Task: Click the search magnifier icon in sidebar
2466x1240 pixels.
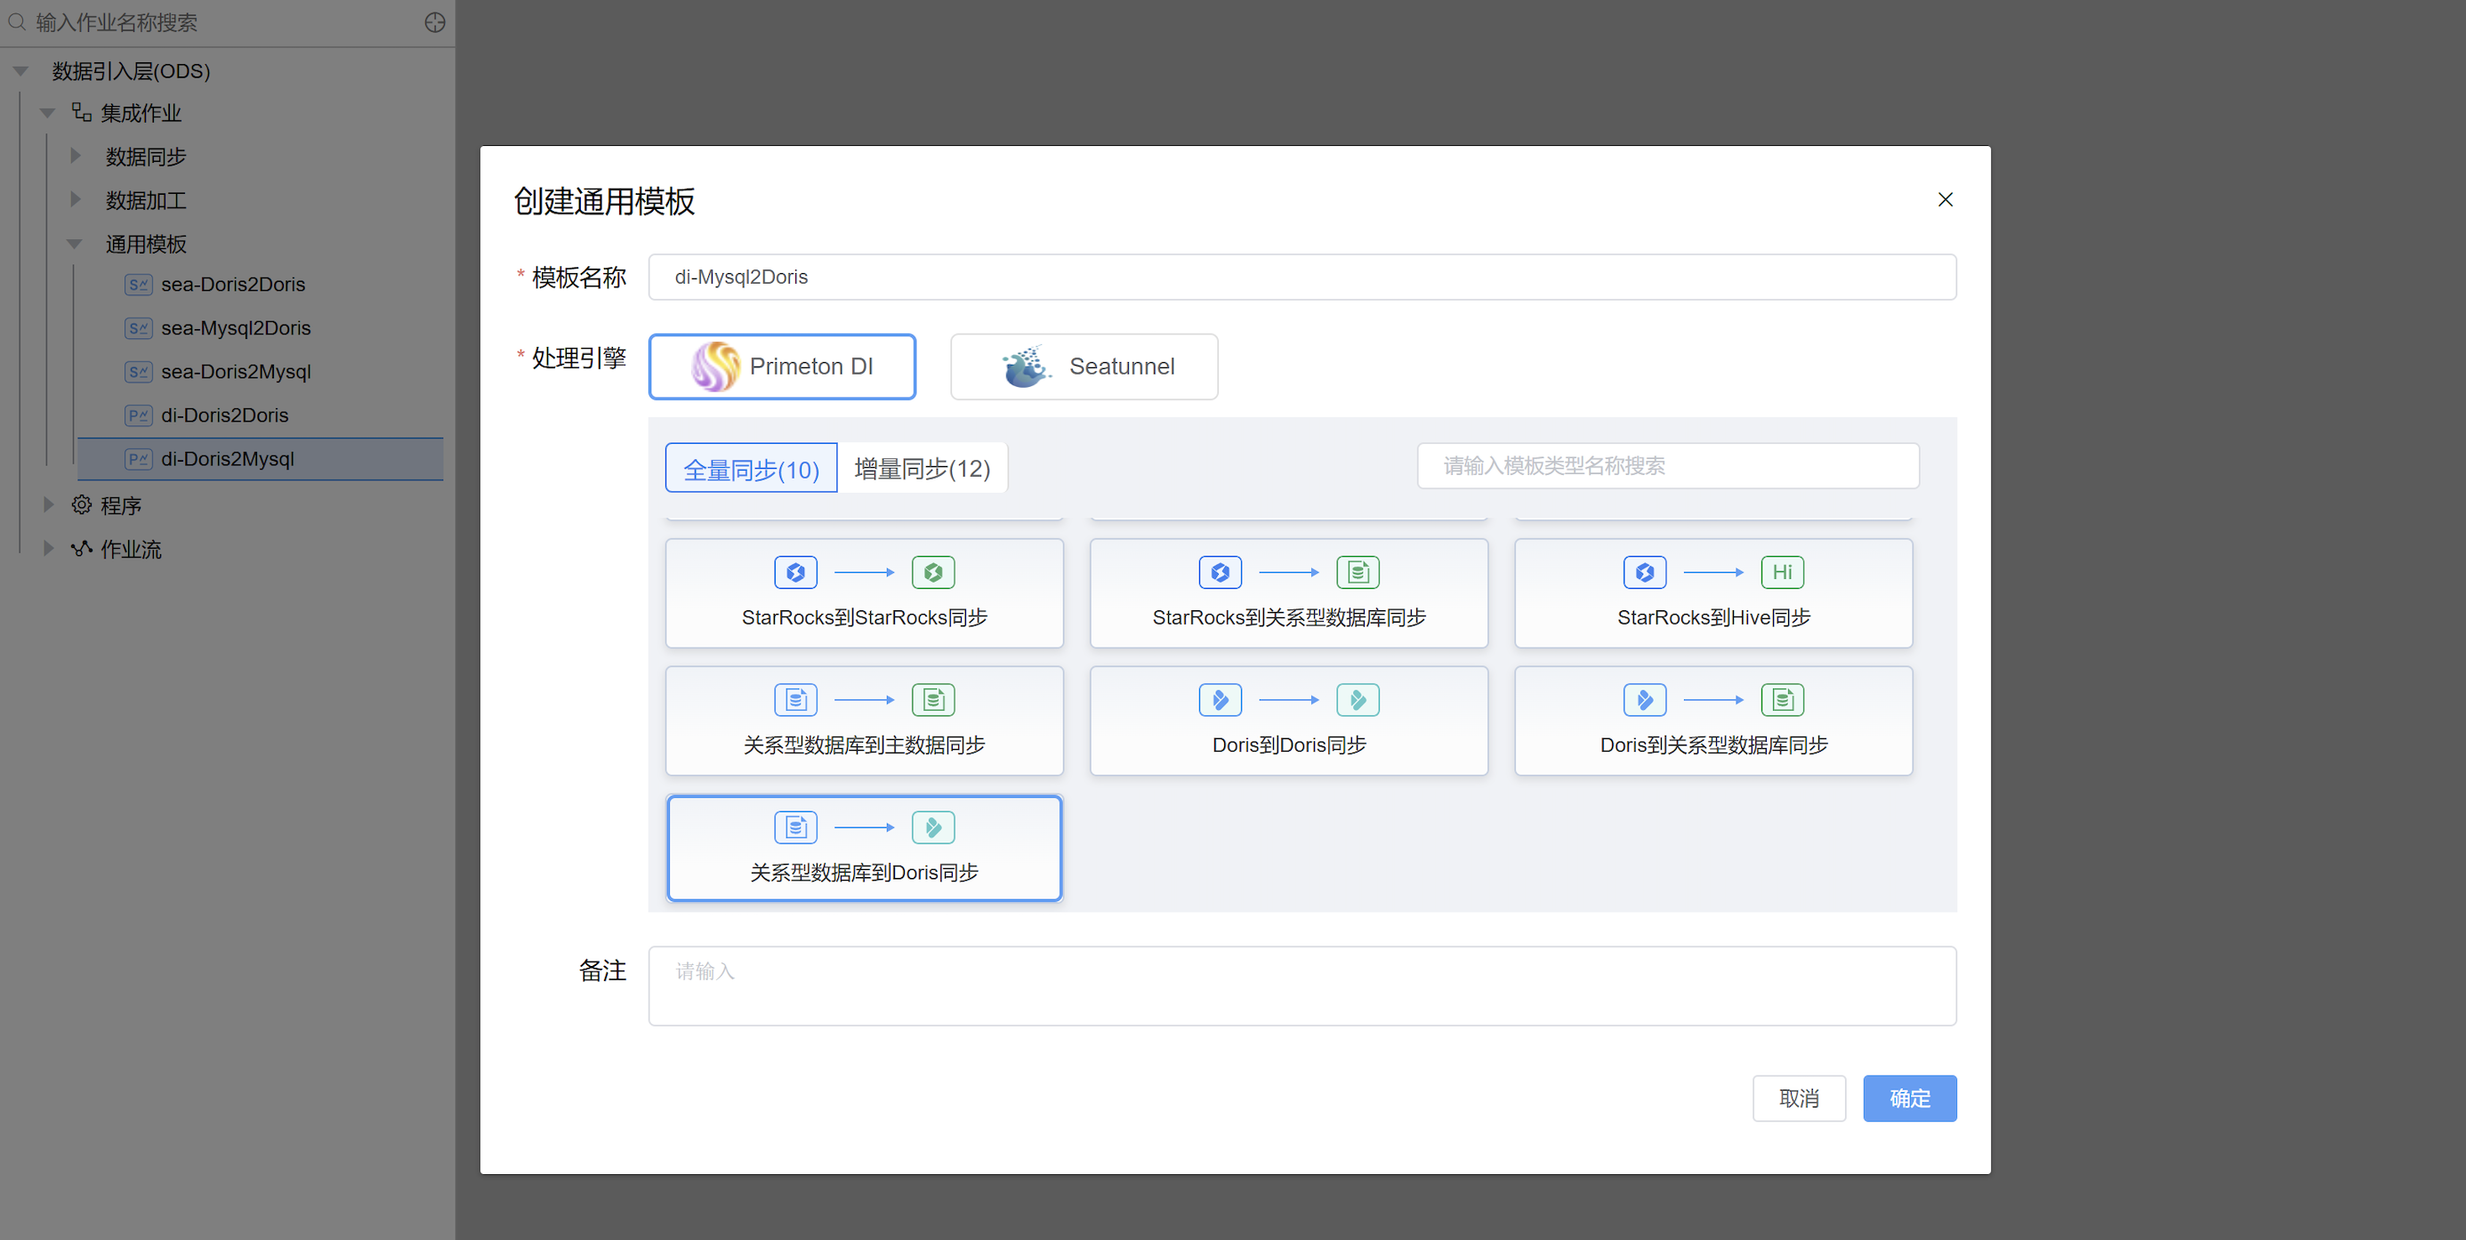Action: click(17, 22)
